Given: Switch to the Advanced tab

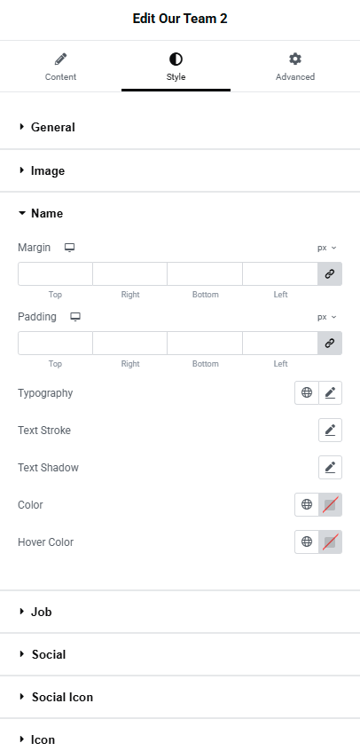Looking at the screenshot, I should pos(295,67).
